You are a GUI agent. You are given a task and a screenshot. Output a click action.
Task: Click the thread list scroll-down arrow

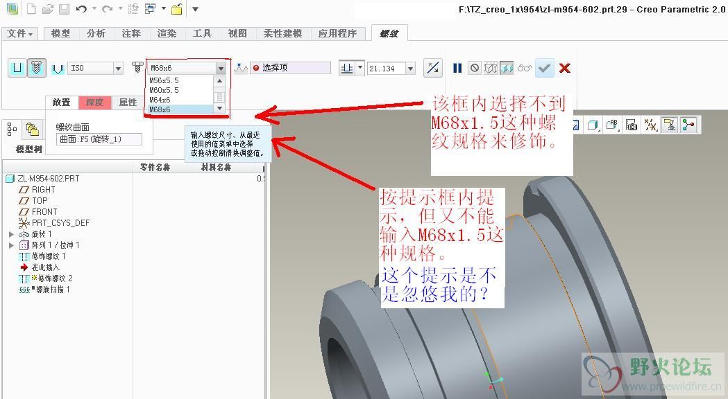[219, 109]
